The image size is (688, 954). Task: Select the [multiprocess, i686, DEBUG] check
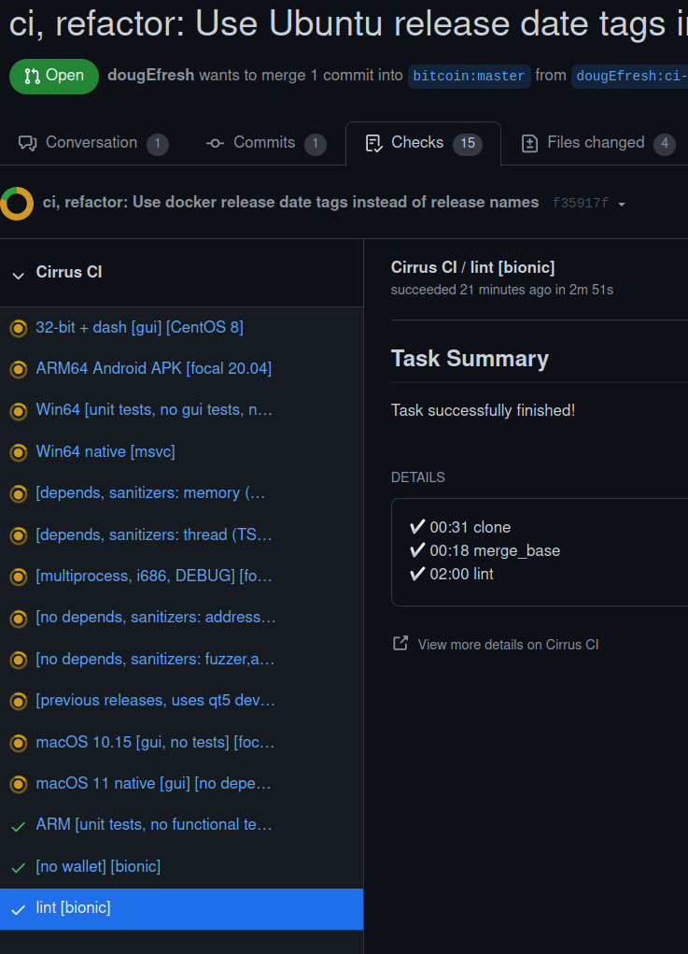181,577
